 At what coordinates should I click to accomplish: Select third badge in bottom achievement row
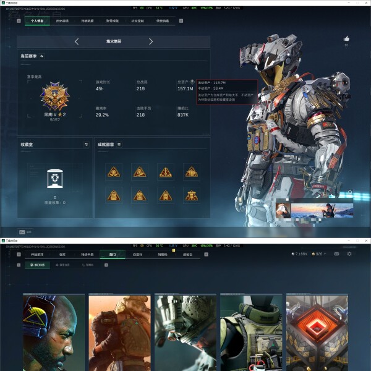[166, 195]
